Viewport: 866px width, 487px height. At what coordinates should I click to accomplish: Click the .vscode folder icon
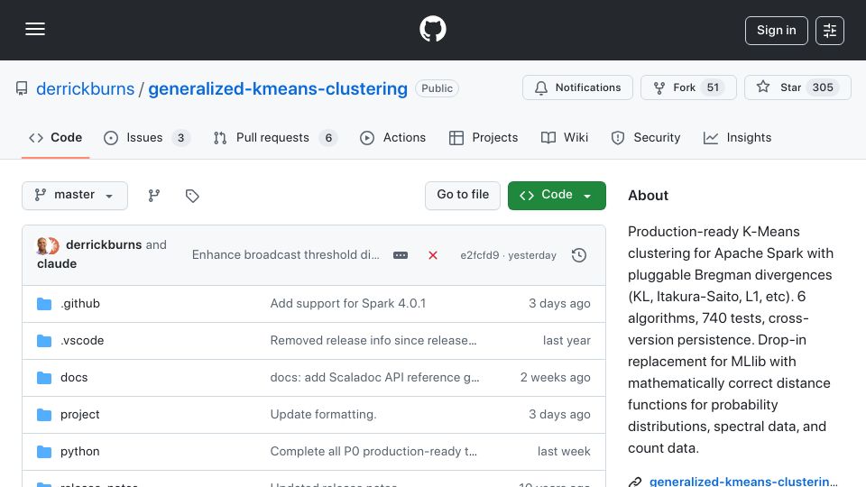pos(44,341)
